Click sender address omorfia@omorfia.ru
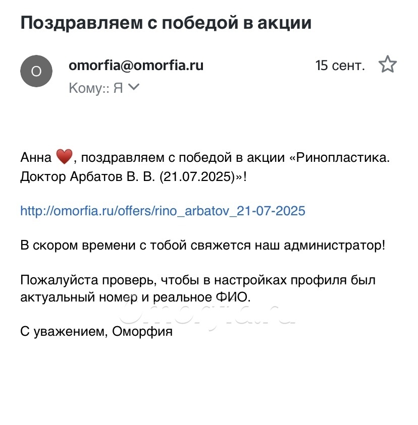This screenshot has width=418, height=425. pos(136,65)
